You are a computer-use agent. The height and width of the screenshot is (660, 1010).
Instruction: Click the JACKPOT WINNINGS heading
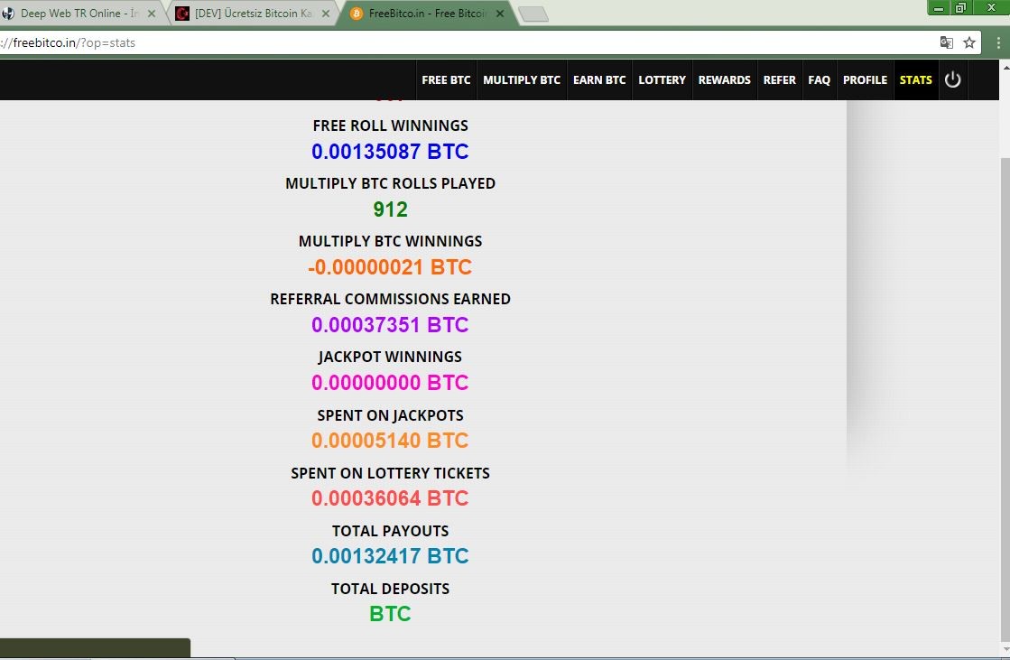[390, 357]
